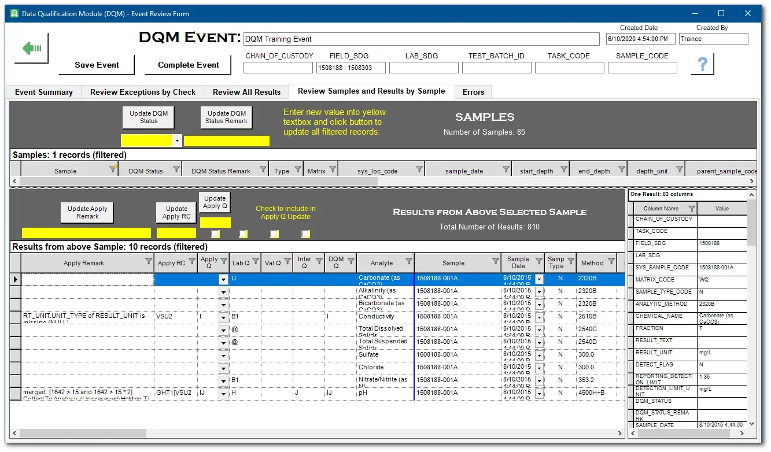Filter the Type column in Samples grid
Image resolution: width=771 pixels, height=452 pixels.
tap(298, 170)
